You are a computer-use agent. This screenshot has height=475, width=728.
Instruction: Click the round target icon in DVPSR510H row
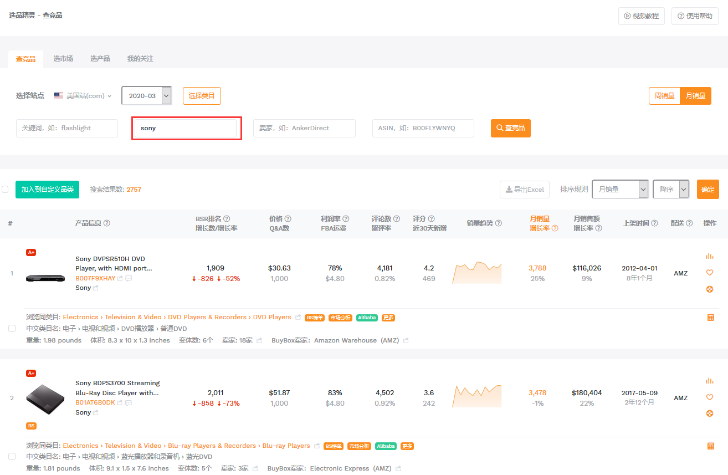point(710,289)
